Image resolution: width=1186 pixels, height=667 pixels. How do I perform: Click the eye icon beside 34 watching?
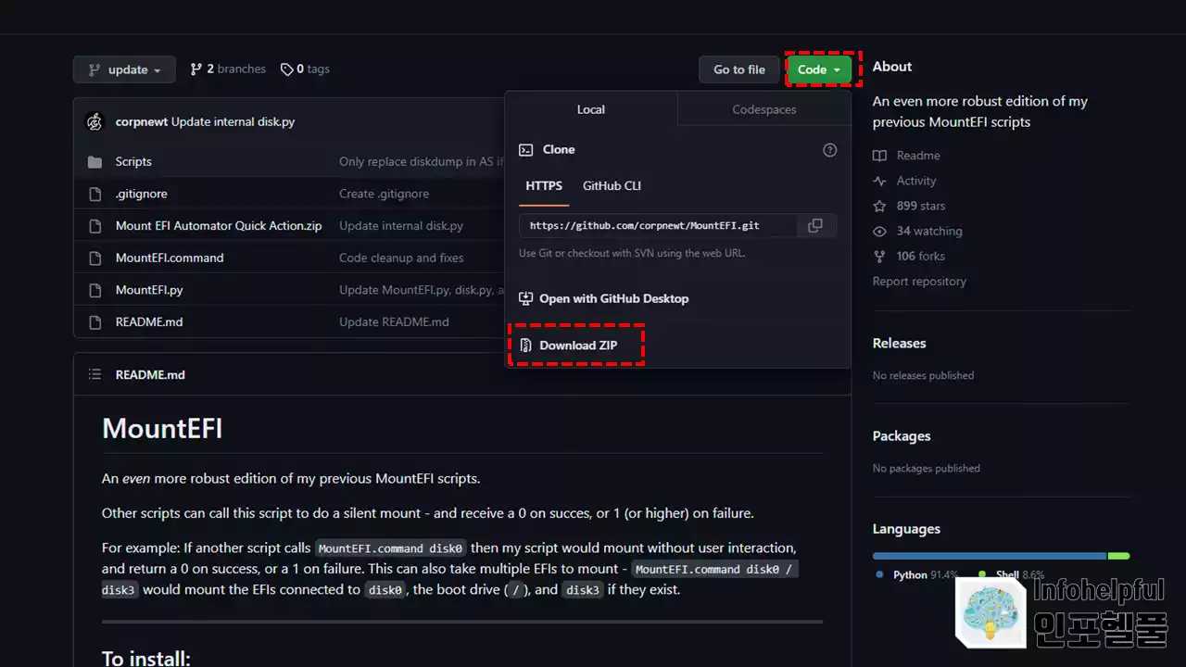(879, 231)
